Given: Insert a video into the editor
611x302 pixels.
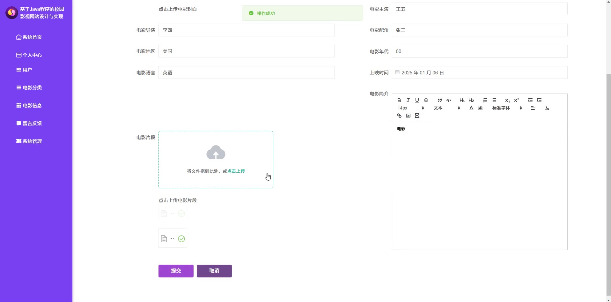Looking at the screenshot, I should pos(417,116).
